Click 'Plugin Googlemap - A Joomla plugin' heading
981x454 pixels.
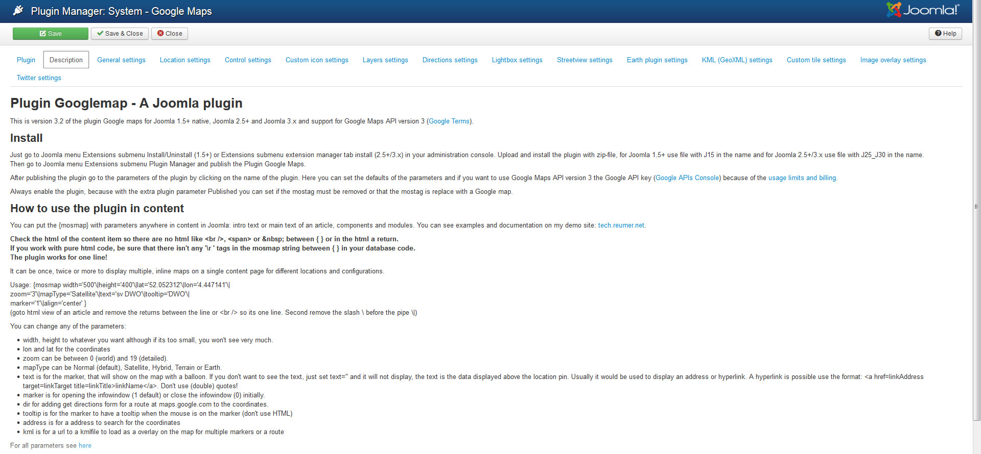pos(126,103)
